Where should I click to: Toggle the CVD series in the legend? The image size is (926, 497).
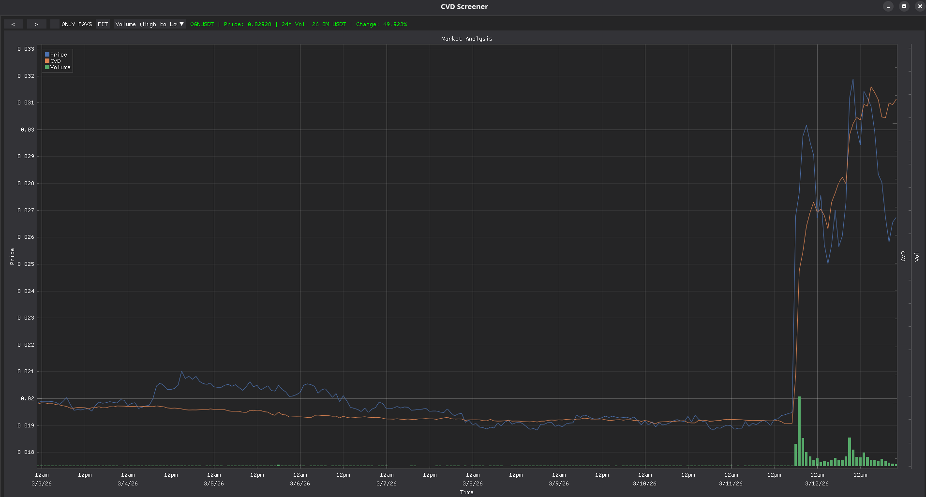click(55, 61)
